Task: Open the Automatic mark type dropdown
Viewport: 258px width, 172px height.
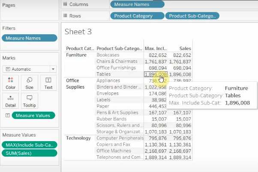Action: [x=29, y=69]
